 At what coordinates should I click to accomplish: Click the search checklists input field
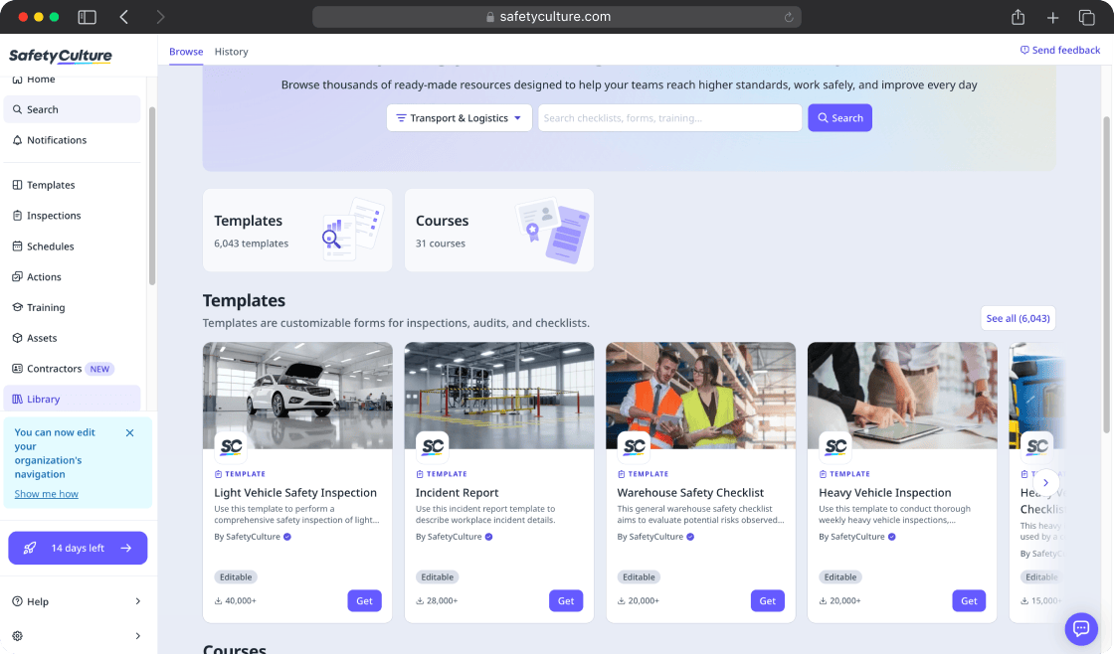[669, 118]
